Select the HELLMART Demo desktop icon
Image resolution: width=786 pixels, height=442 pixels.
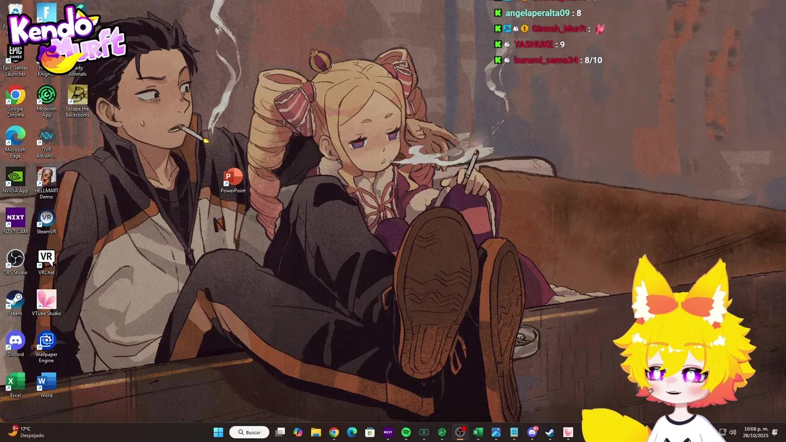click(47, 184)
